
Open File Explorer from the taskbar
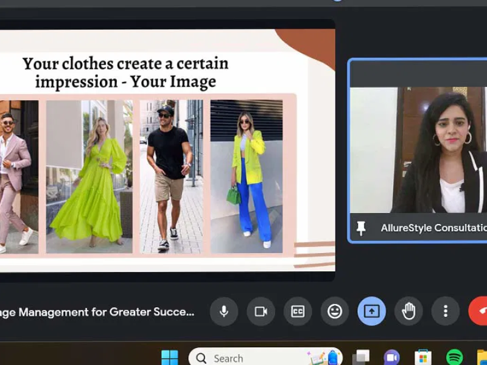(482, 358)
